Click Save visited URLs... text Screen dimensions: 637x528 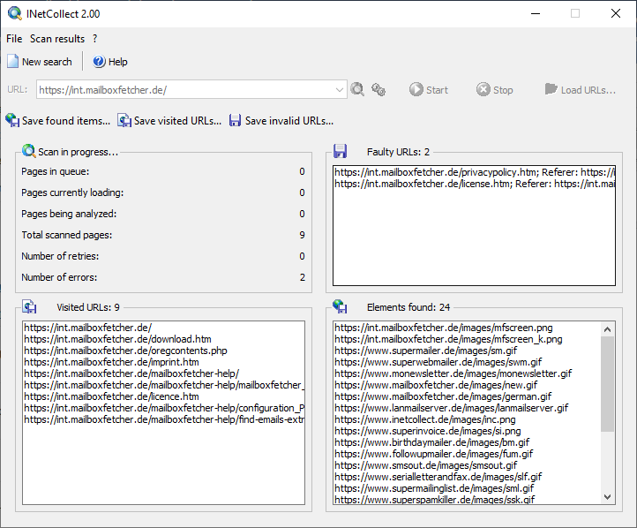[x=177, y=121]
